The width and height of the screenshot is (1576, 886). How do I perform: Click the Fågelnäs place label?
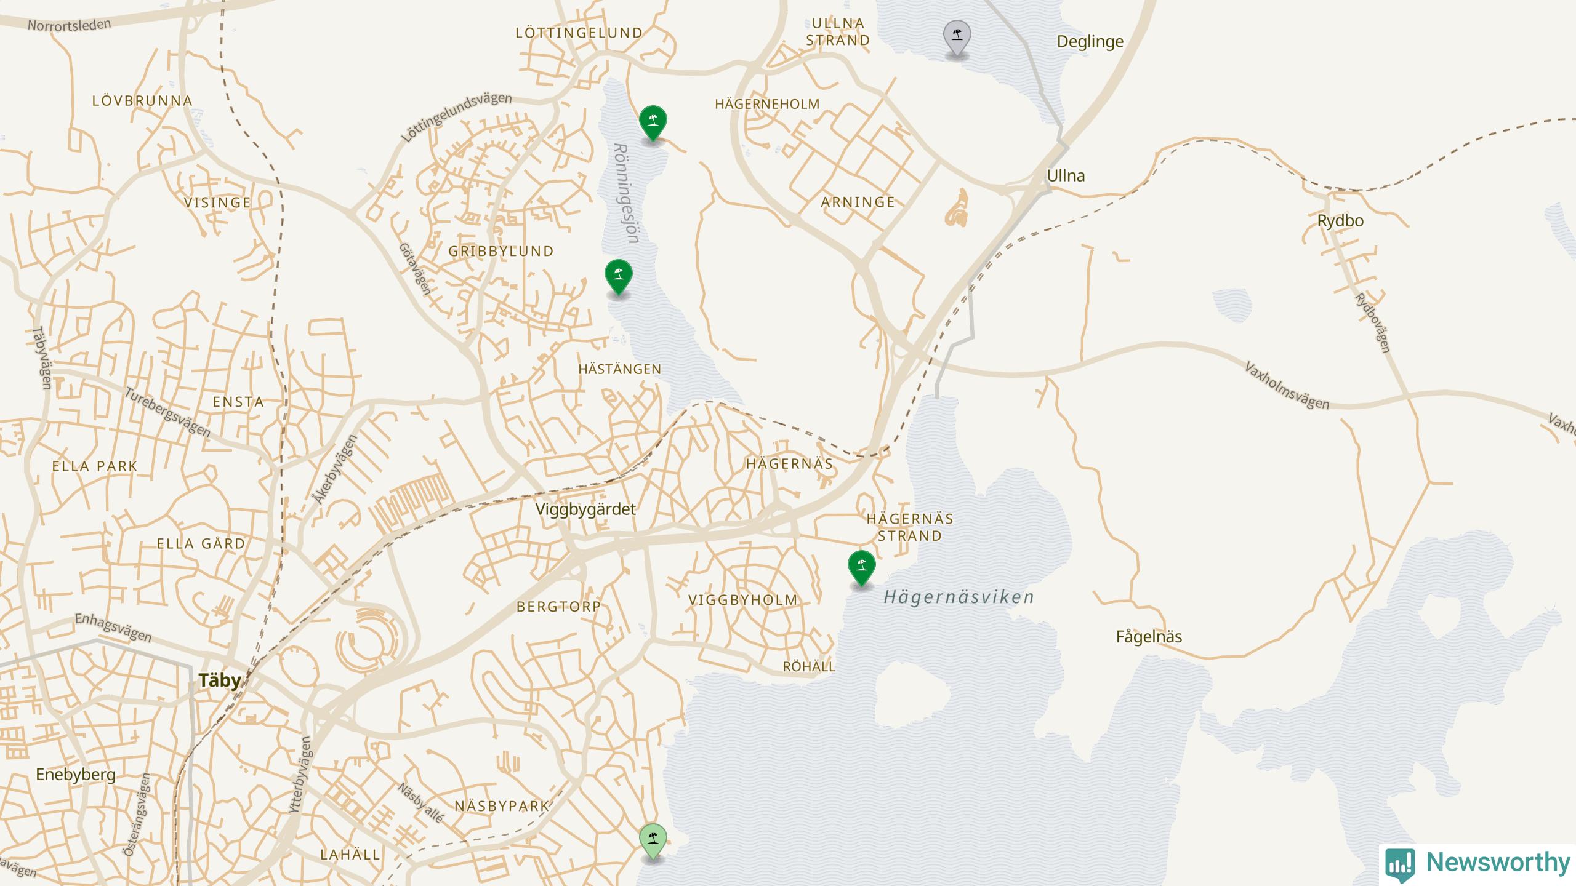point(1149,637)
